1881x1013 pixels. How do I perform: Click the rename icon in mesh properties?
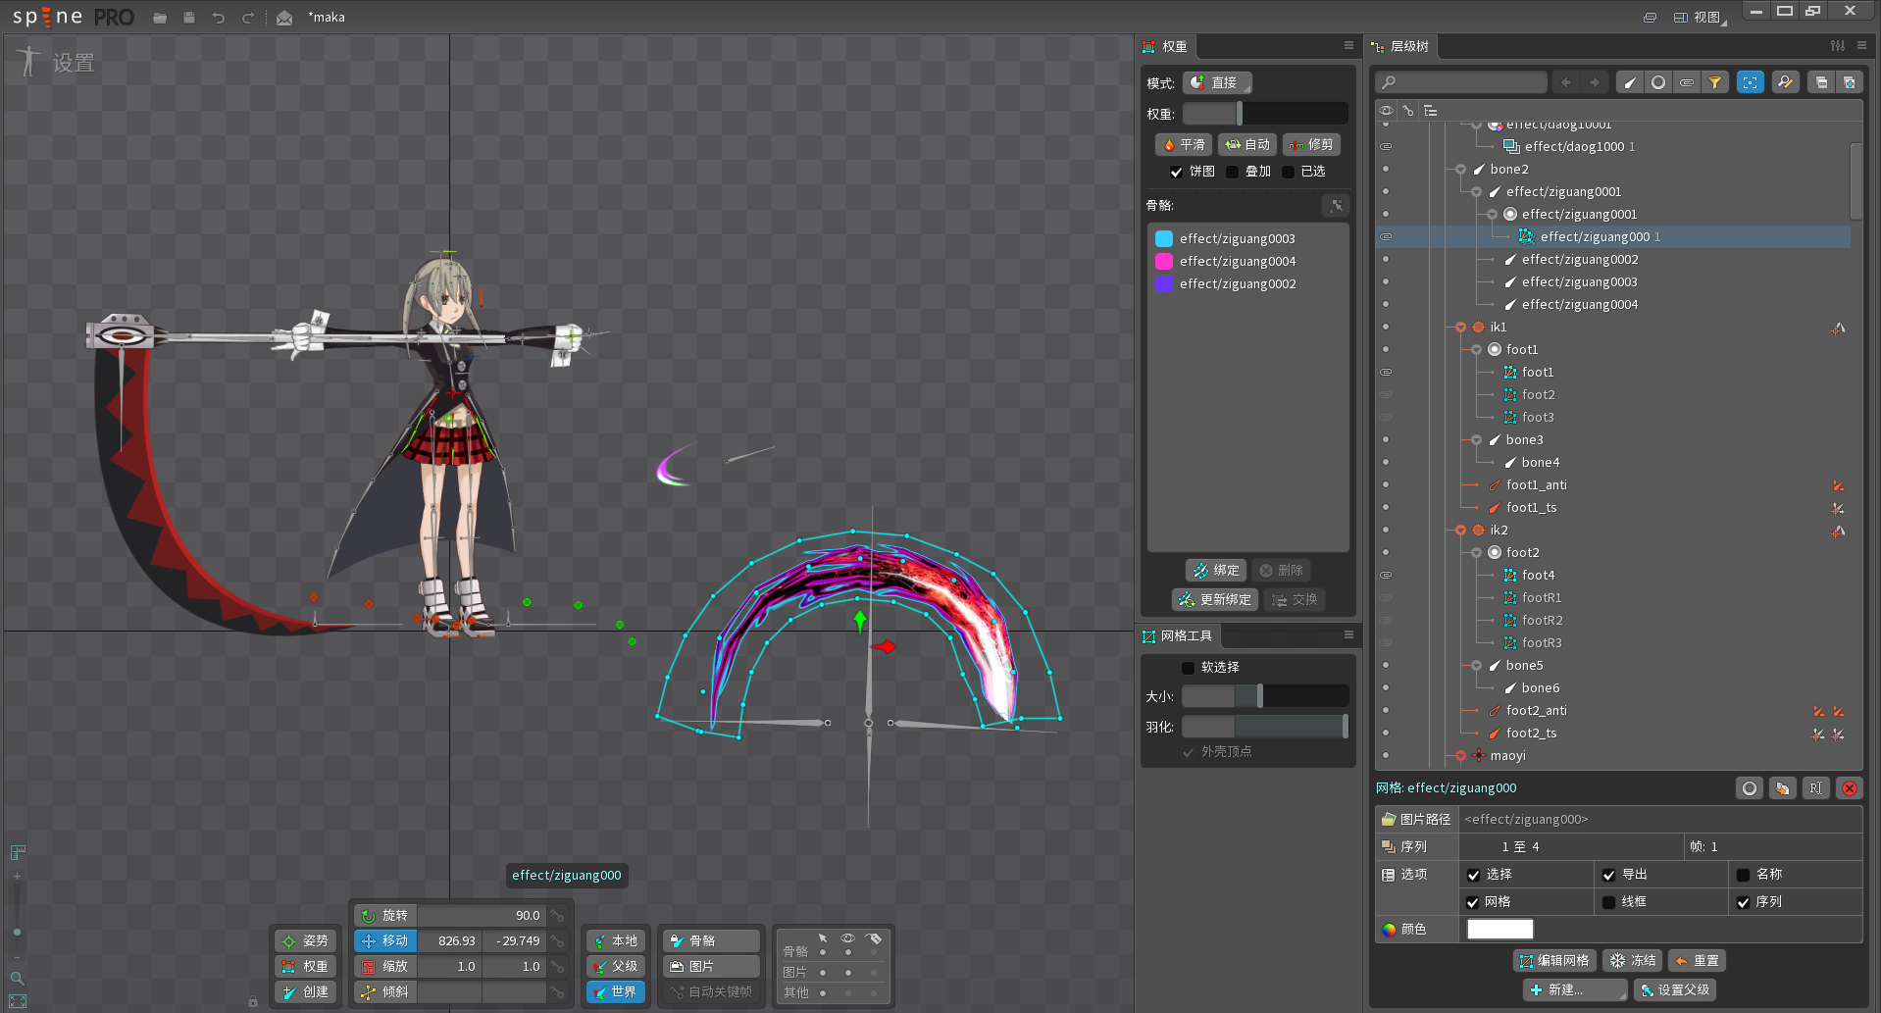[1816, 787]
